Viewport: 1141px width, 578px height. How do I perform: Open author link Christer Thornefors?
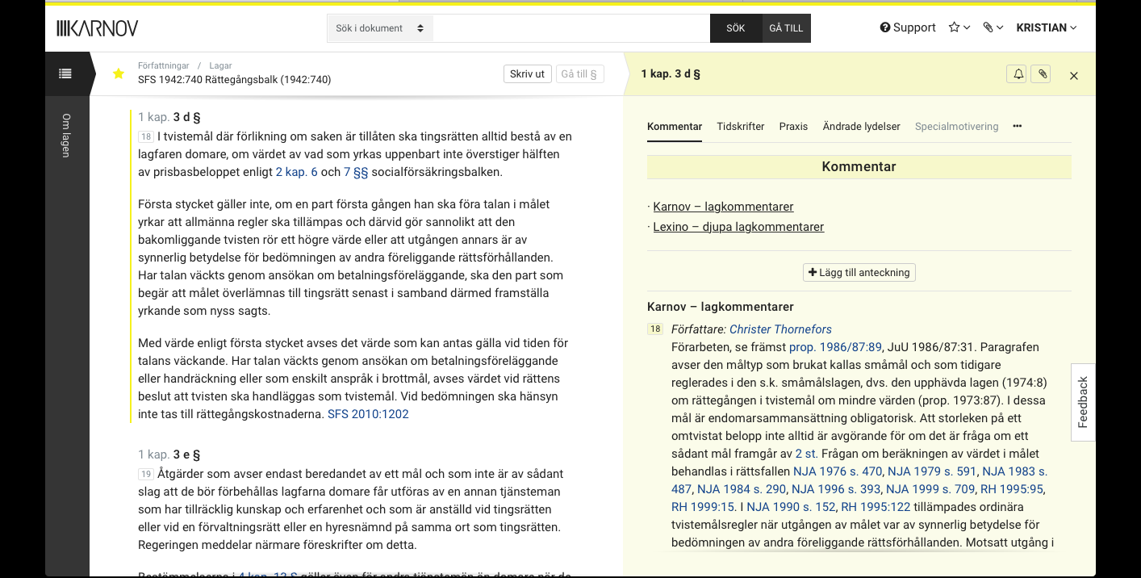(780, 329)
